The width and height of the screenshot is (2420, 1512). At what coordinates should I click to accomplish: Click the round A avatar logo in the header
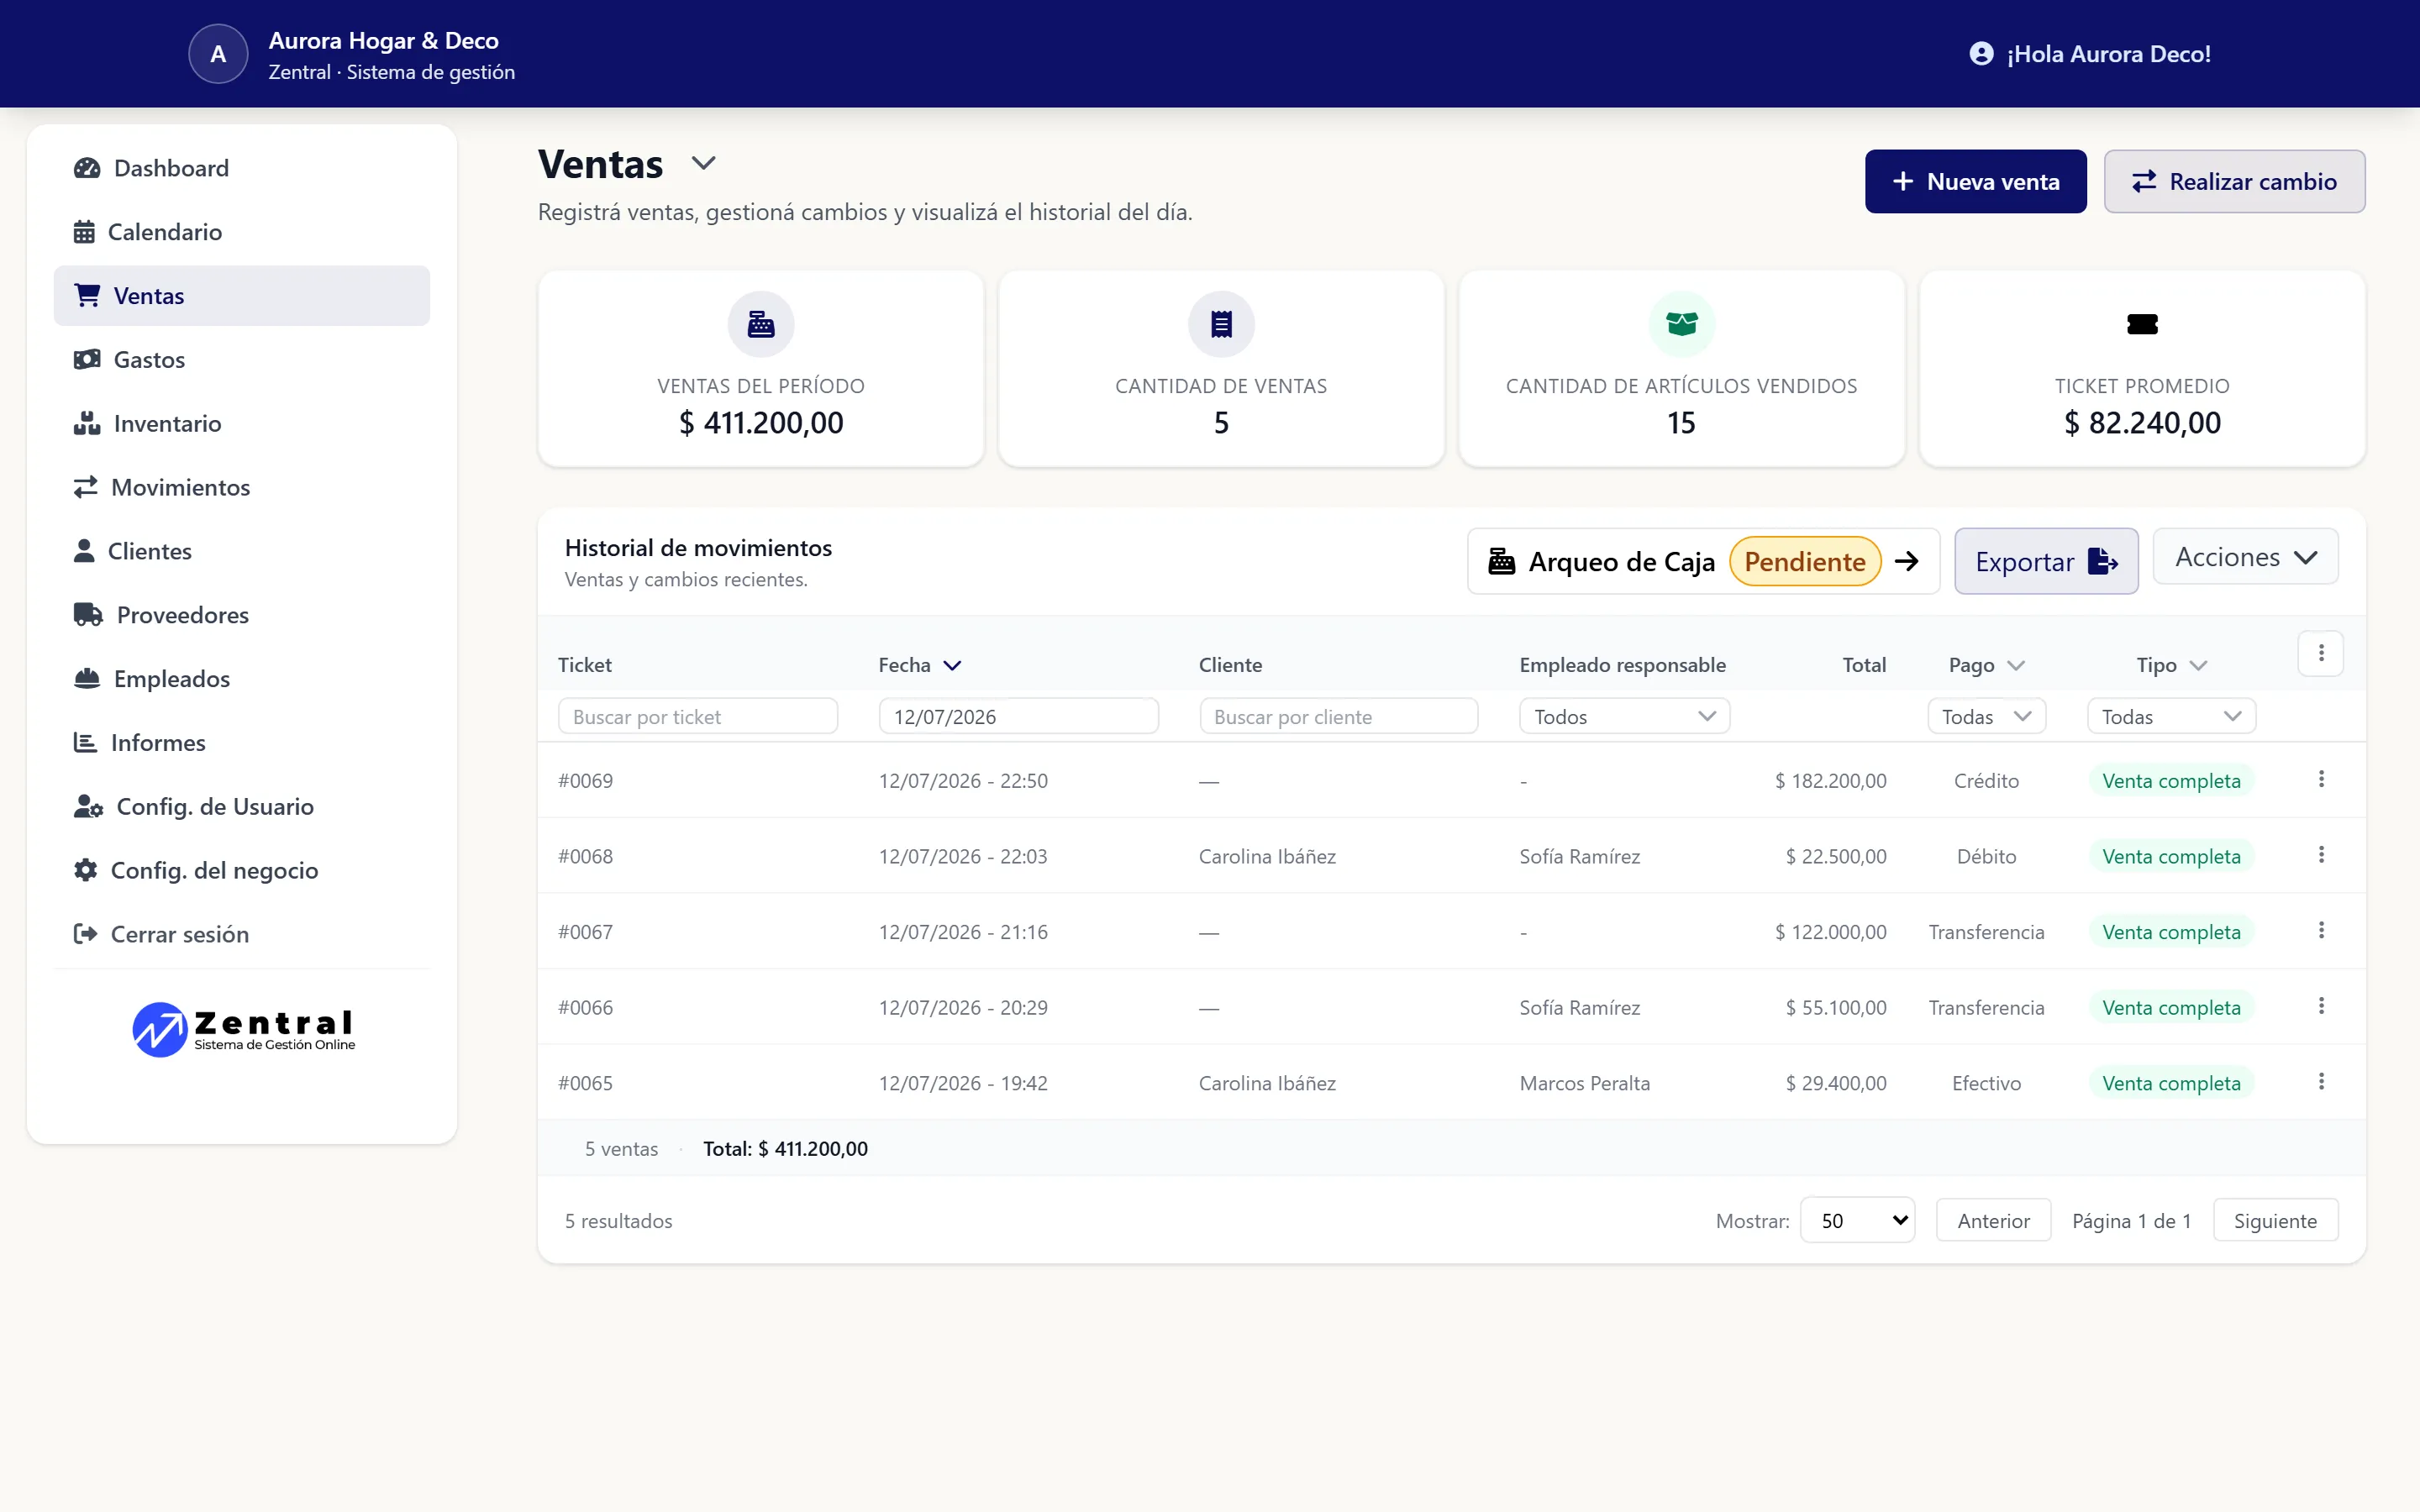click(x=218, y=54)
